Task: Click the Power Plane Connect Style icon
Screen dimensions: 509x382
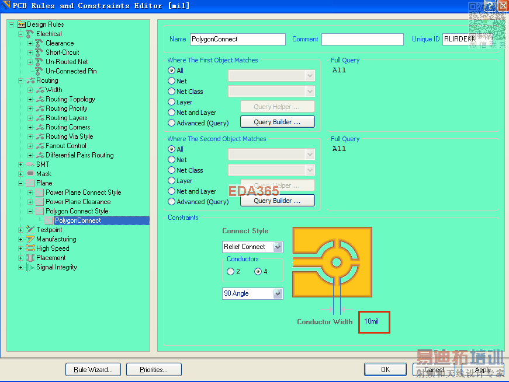Action: pos(40,192)
